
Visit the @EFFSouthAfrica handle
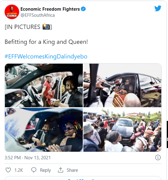coord(38,15)
